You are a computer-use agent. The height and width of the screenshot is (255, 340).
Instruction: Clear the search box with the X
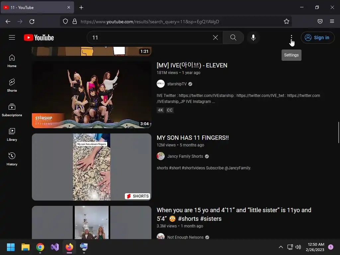click(215, 38)
